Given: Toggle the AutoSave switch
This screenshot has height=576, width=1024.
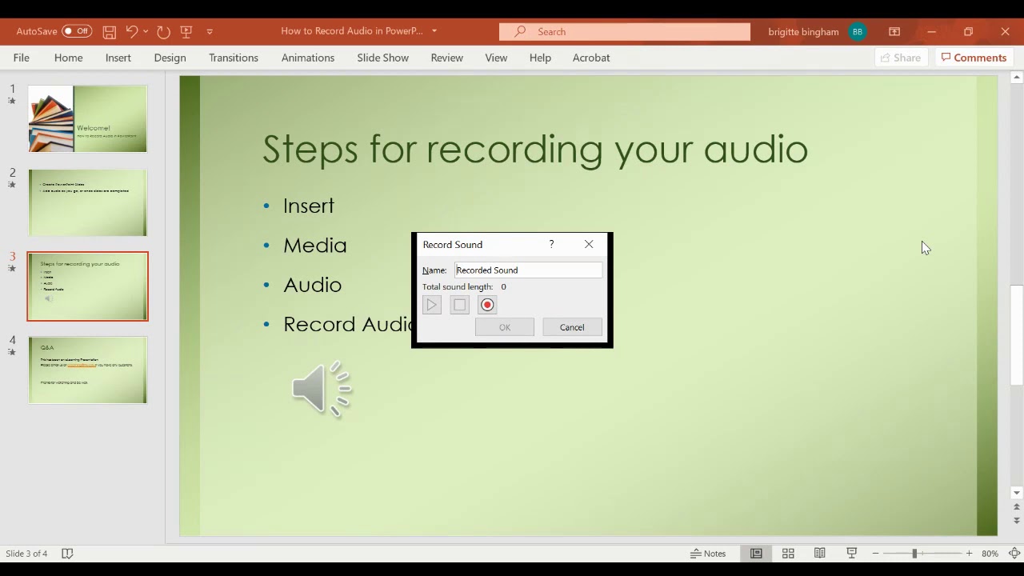Looking at the screenshot, I should [77, 31].
